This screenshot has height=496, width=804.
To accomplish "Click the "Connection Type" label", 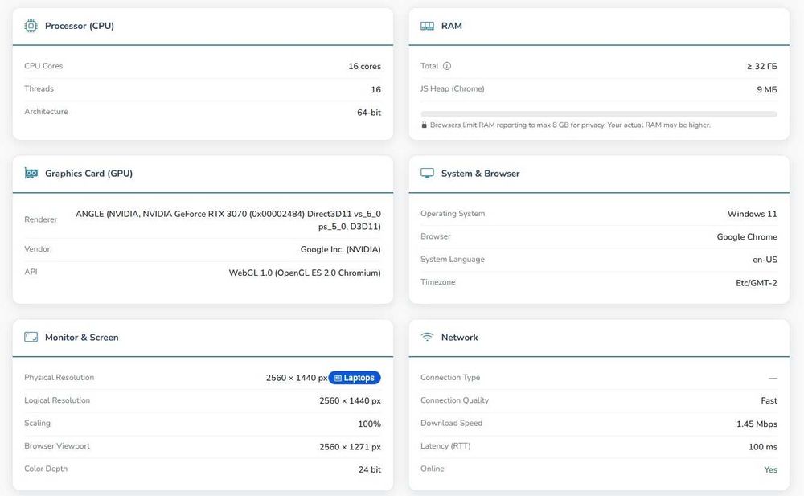I will pyautogui.click(x=450, y=378).
